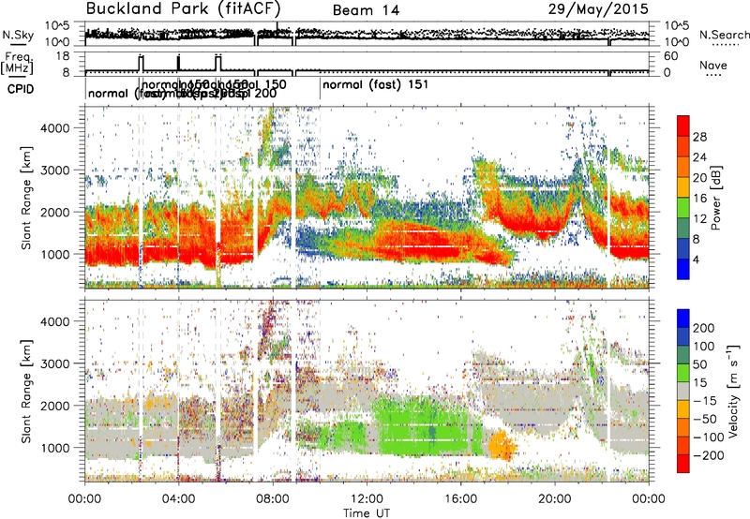Screen dimensions: 750x519
Task: Select the red top segment of the Power color bar
Action: [683, 126]
